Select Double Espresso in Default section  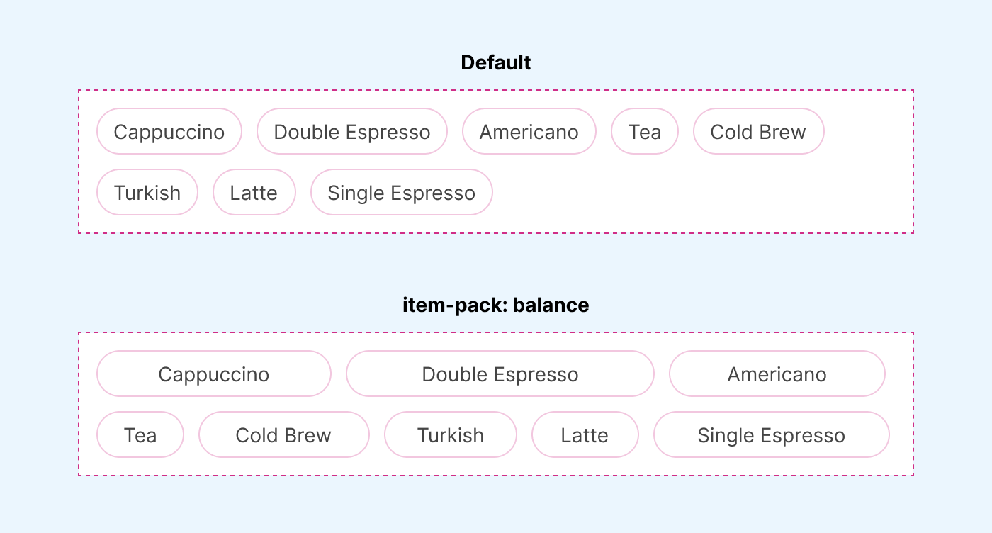[352, 132]
